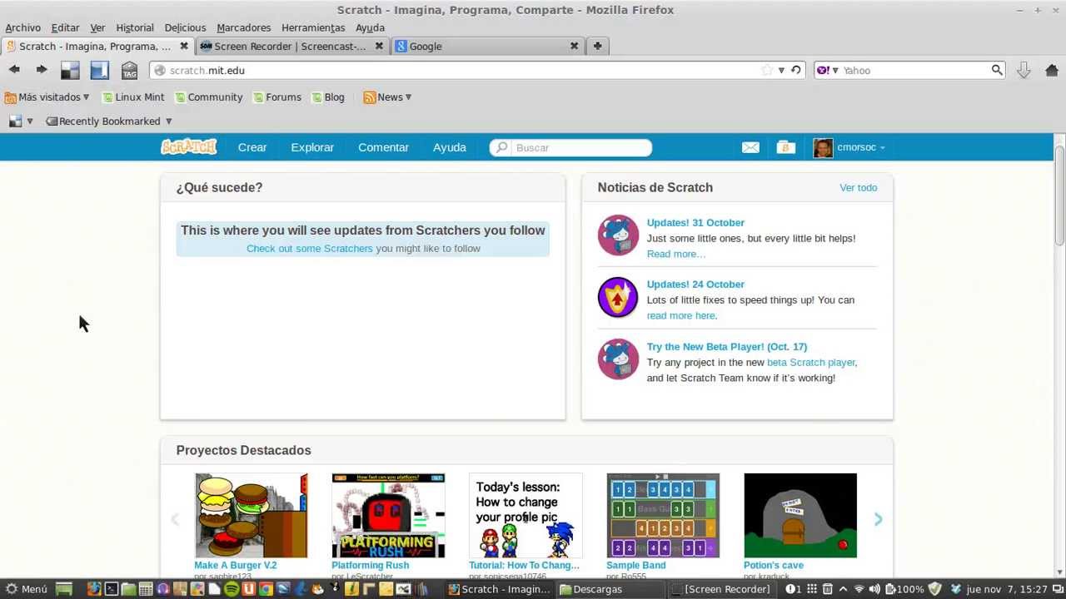Focus the Scratch Buscar search field
The width and height of the screenshot is (1066, 599).
(571, 147)
